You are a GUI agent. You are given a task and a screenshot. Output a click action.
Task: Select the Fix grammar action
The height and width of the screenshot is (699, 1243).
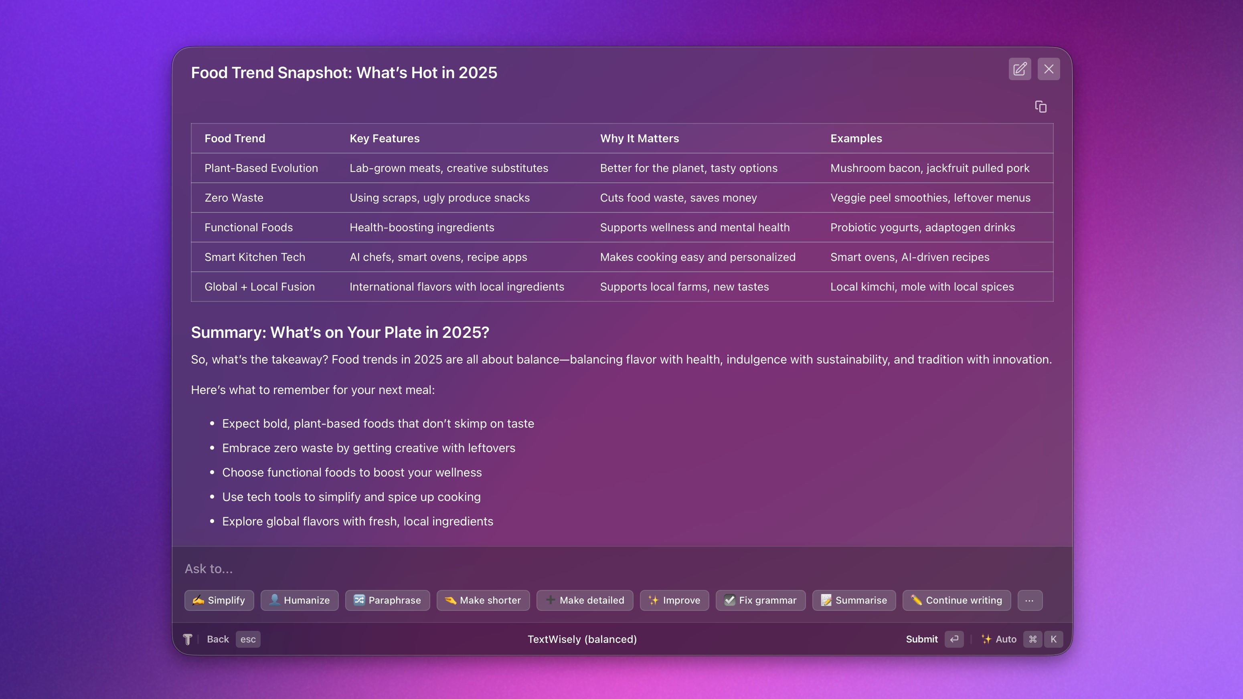760,600
